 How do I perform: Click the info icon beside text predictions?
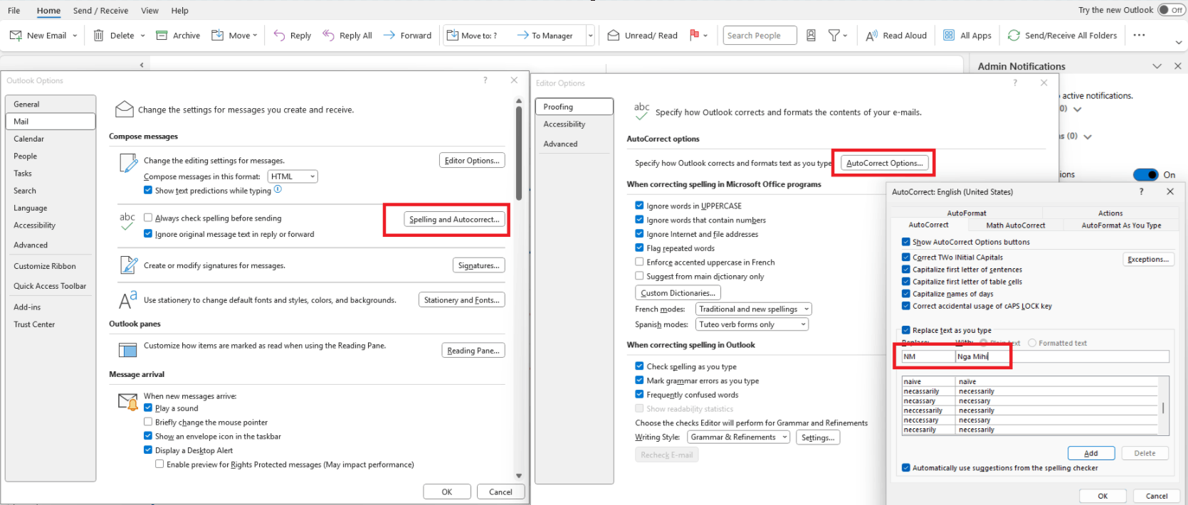[278, 189]
